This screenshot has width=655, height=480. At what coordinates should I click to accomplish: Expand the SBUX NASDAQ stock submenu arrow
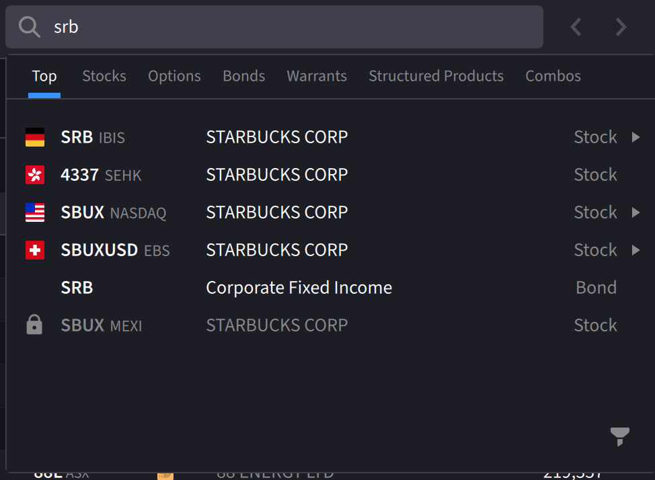click(635, 212)
